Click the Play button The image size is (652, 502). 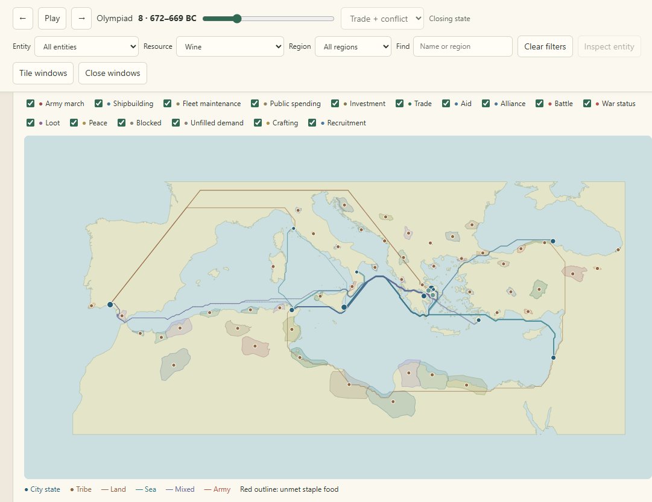[x=52, y=18]
